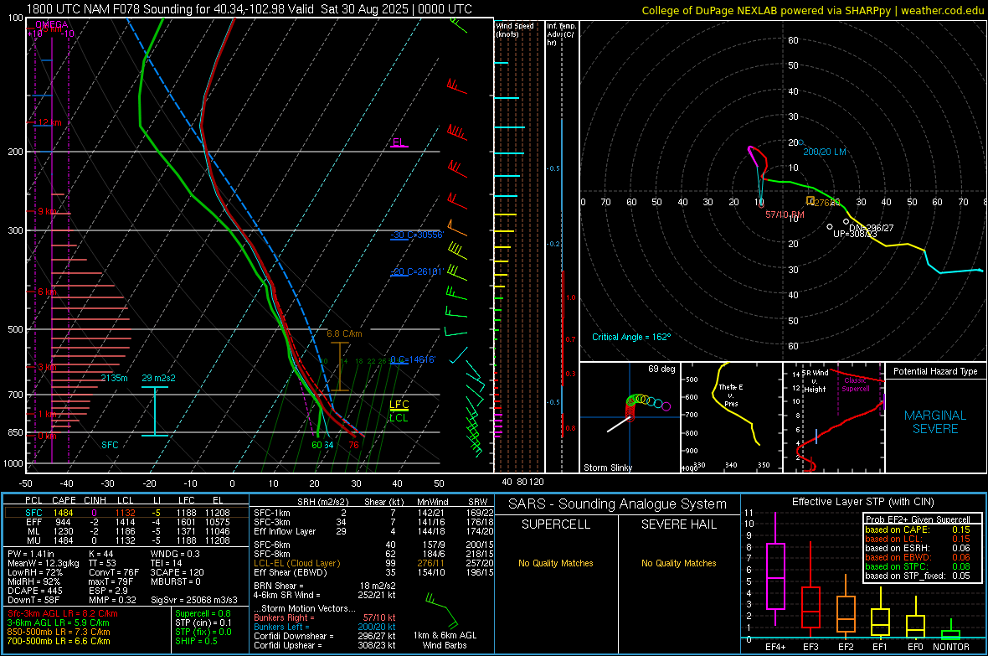Click the 'SigSvr = 25068 m3/s3' value
Image resolution: width=988 pixels, height=656 pixels.
click(x=194, y=600)
